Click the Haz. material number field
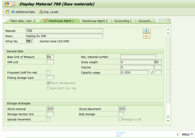The height and width of the screenshot is (138, 195). [138, 57]
